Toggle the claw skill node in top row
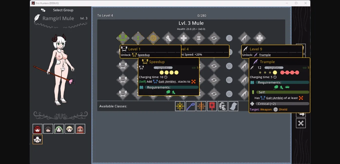340x164 pixels. [168, 38]
